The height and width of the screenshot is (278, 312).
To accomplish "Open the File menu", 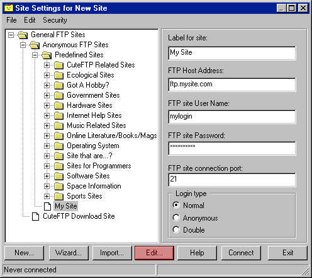I will click(11, 20).
